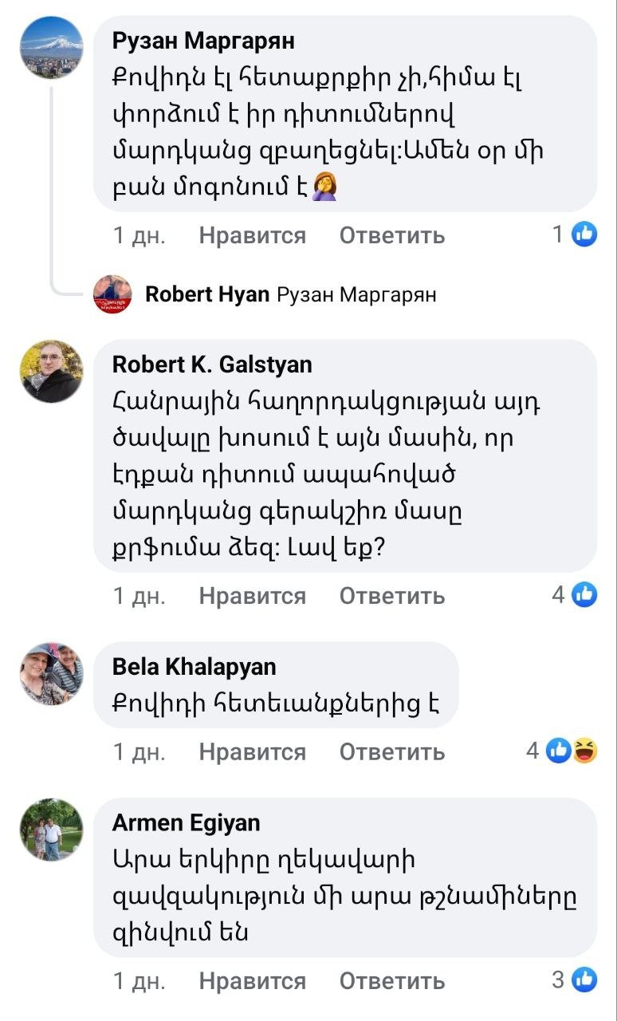This screenshot has width=617, height=1021.
Task: Click Ответить under Robert K. Galstyan's comment
Action: (391, 595)
